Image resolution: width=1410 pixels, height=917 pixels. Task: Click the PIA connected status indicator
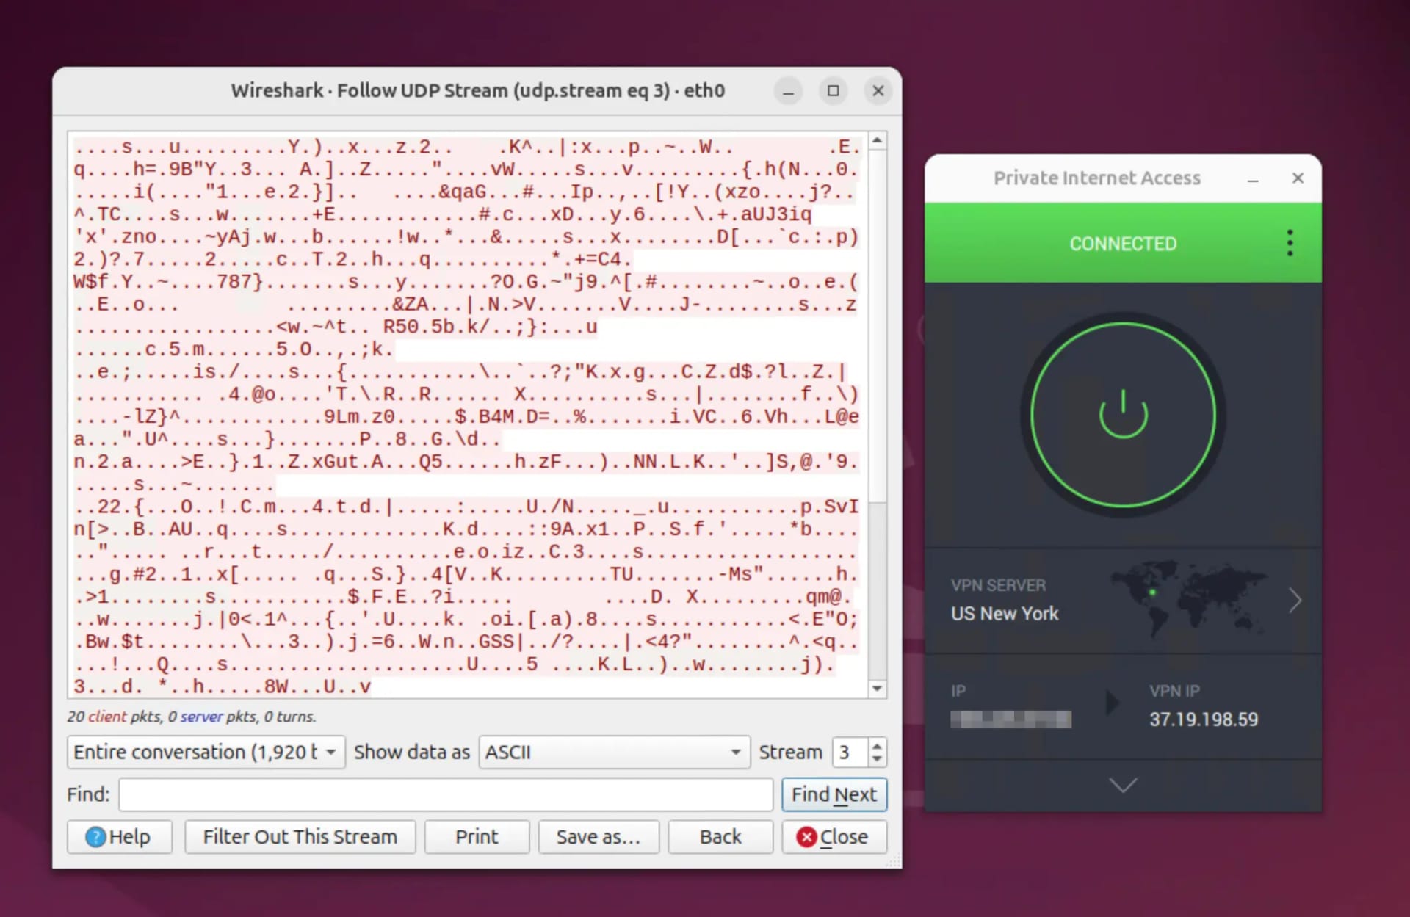pyautogui.click(x=1122, y=243)
